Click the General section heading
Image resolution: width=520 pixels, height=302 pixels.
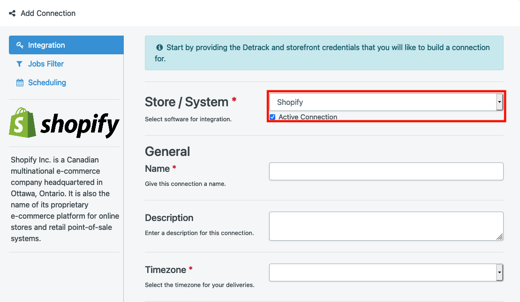tap(167, 151)
